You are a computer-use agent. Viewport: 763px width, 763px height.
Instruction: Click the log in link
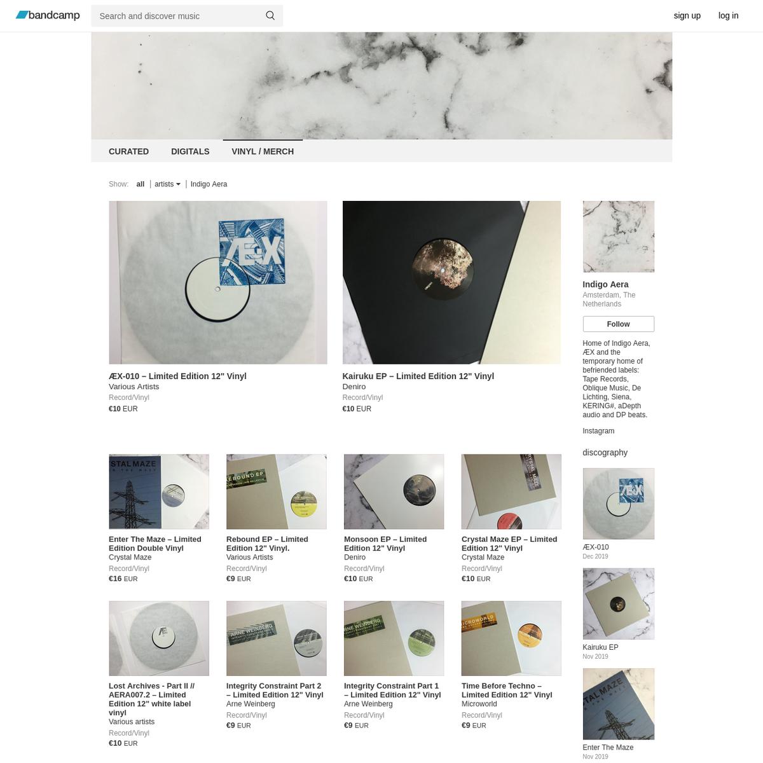coord(728,16)
